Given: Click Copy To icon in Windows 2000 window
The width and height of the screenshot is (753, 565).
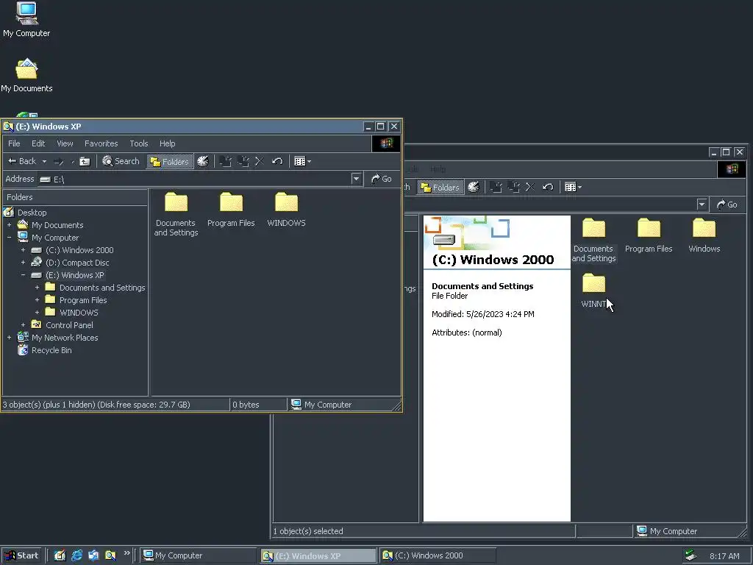Looking at the screenshot, I should tap(514, 188).
